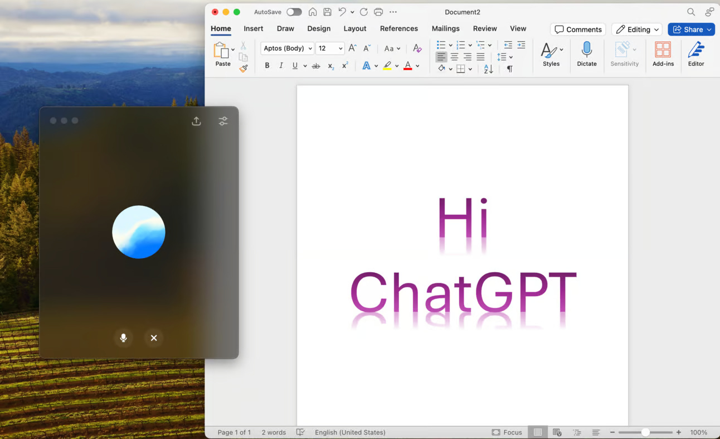Open the Add-ins icon
The image size is (720, 439).
coord(663,54)
